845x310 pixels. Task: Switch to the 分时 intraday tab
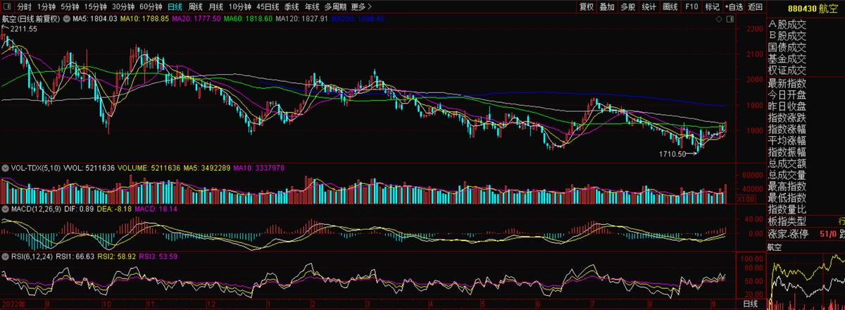[x=24, y=6]
